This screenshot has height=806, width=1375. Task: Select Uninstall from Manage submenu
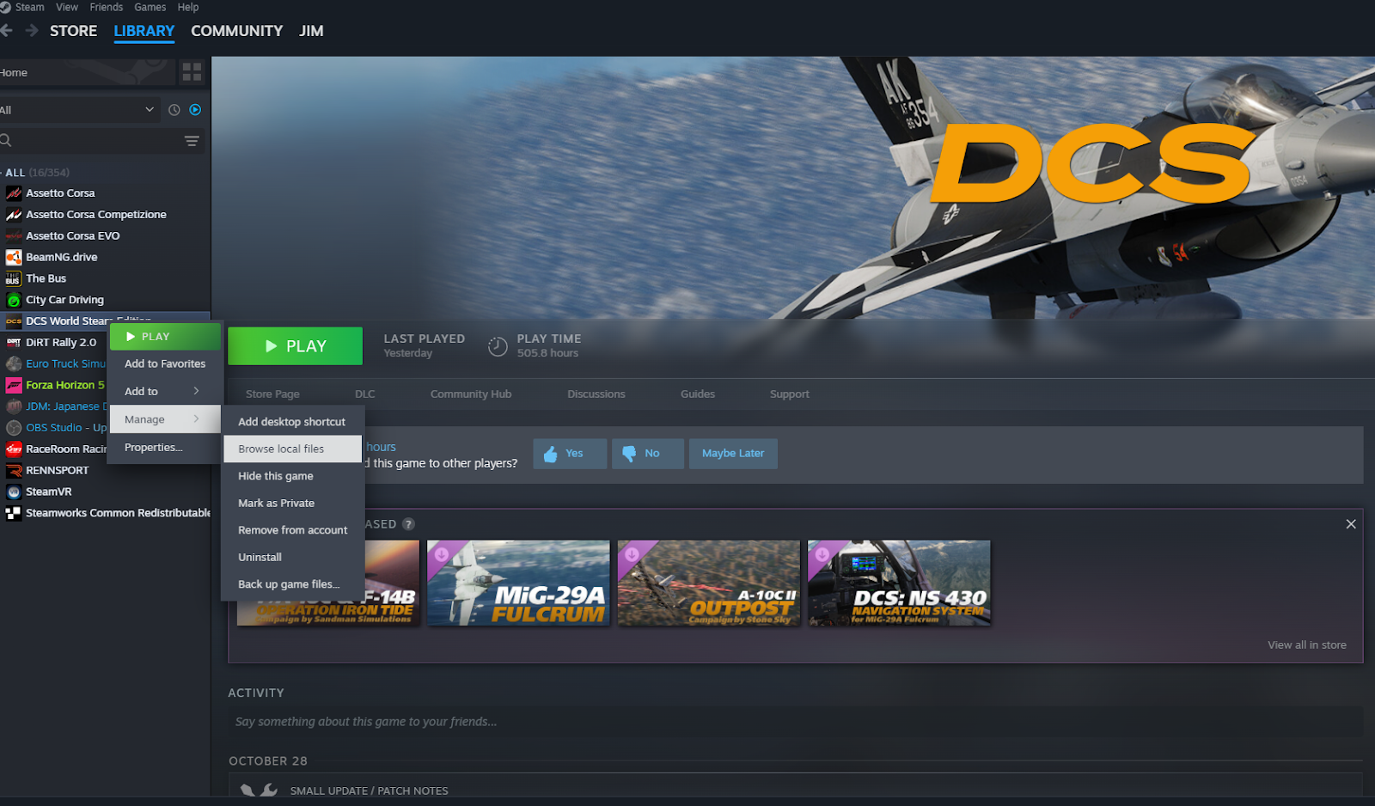[292, 558]
